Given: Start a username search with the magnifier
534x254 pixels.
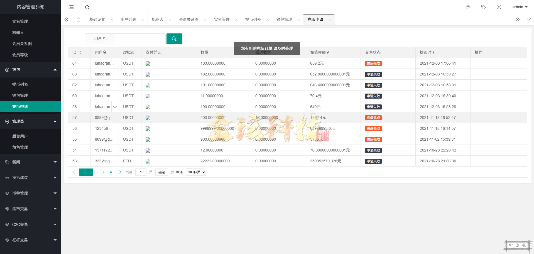Looking at the screenshot, I should (x=174, y=39).
